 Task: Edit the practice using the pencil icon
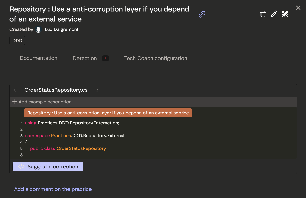274,14
